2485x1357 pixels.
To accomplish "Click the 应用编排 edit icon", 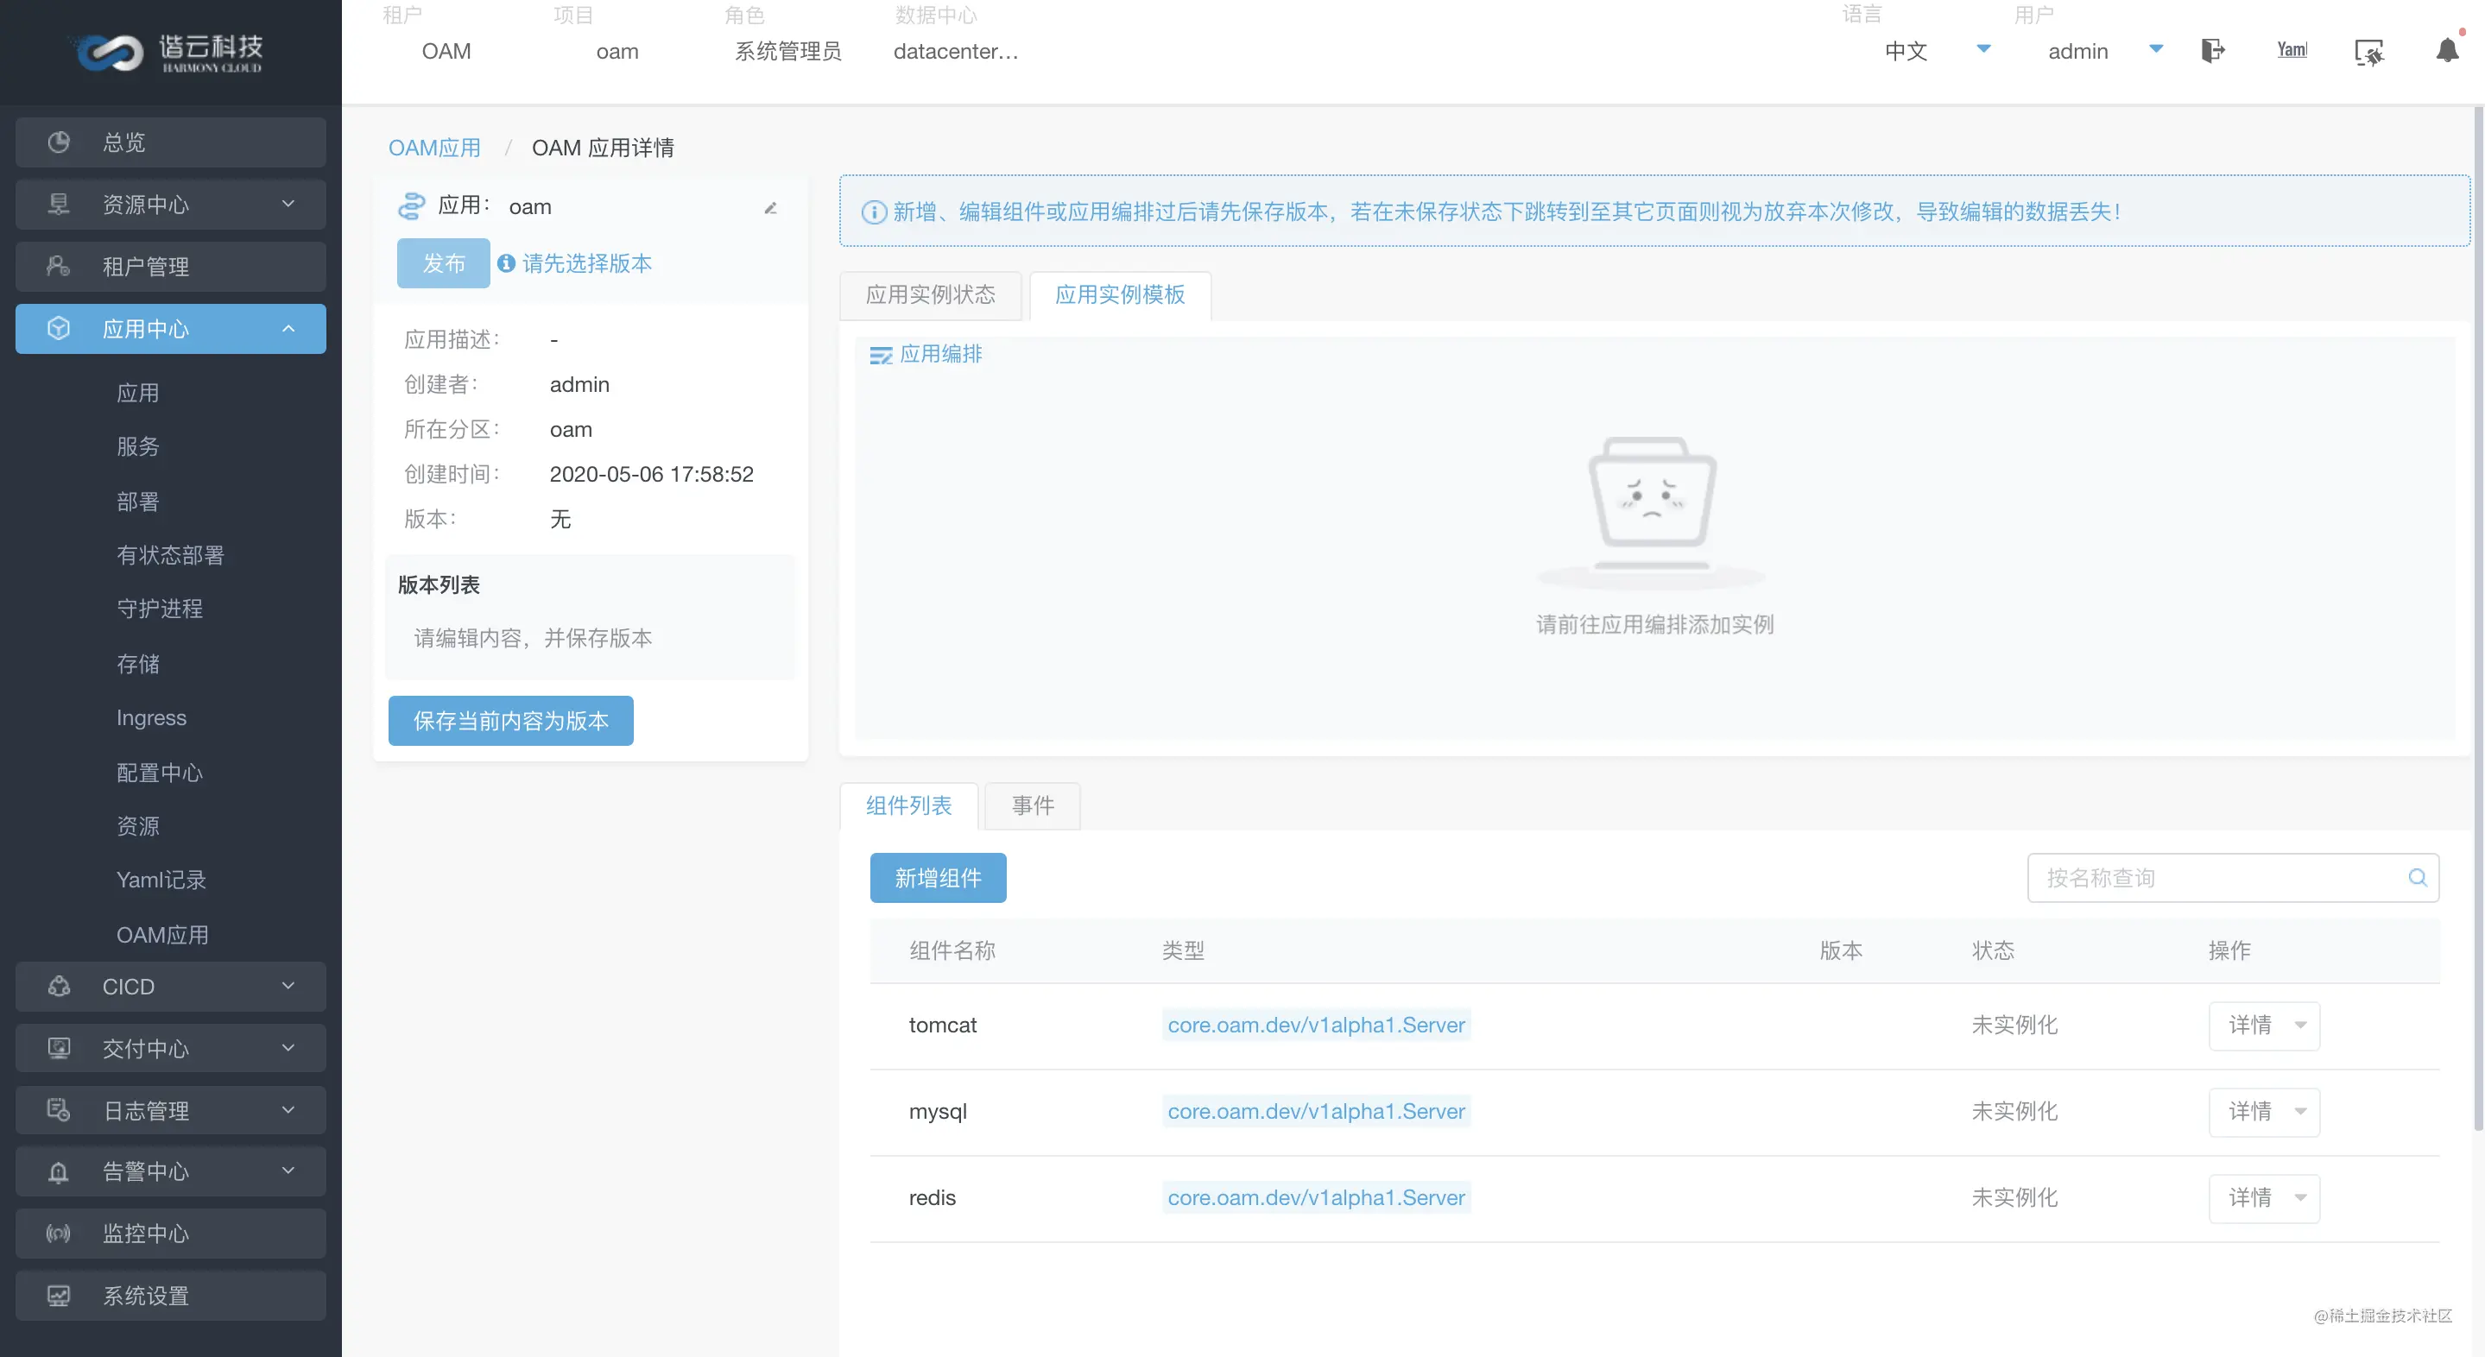I will (881, 356).
